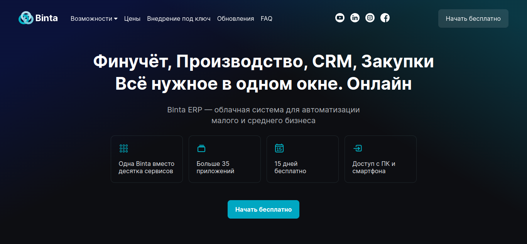Click the calendar 15 icon
527x244 pixels.
point(279,148)
